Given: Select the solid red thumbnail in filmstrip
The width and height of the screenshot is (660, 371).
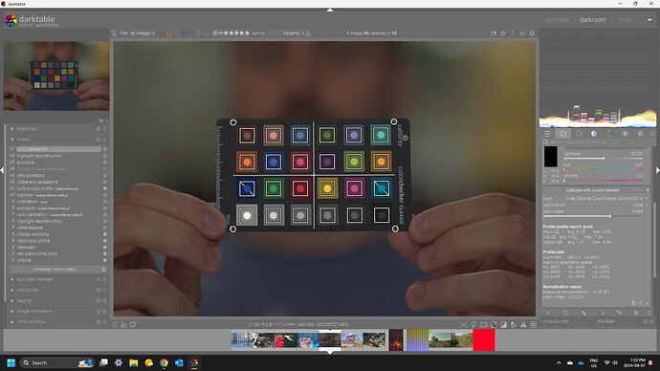Looking at the screenshot, I should point(484,339).
